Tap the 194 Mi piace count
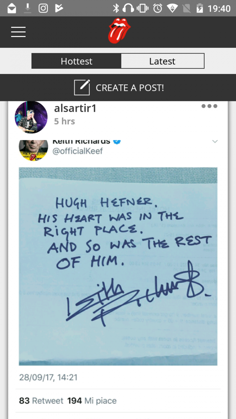Screen dimensions: 236x419 point(92,401)
